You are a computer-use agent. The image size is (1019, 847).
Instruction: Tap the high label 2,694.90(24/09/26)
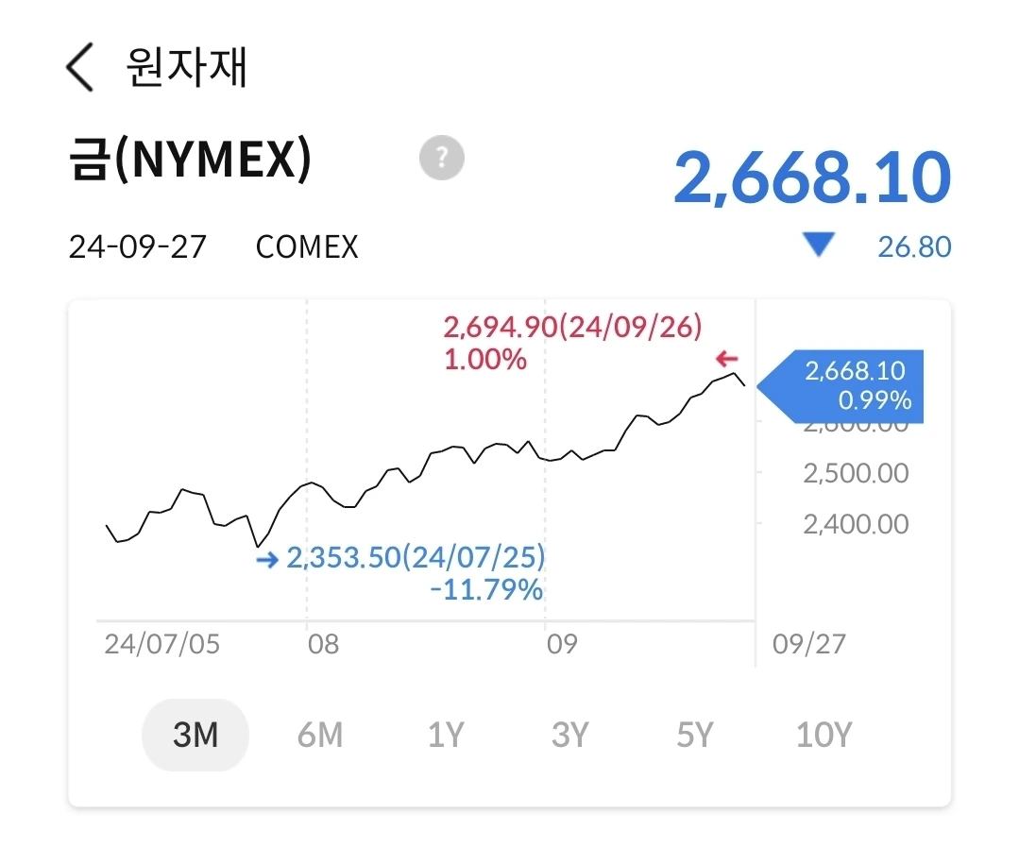(572, 328)
